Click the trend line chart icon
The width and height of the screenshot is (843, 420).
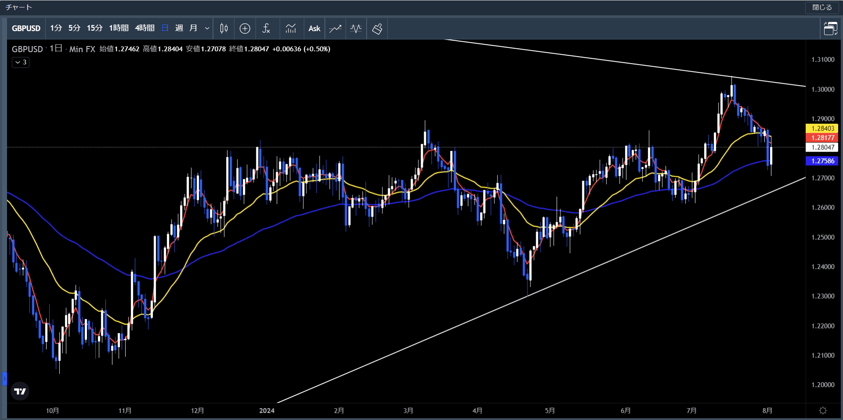coord(335,28)
